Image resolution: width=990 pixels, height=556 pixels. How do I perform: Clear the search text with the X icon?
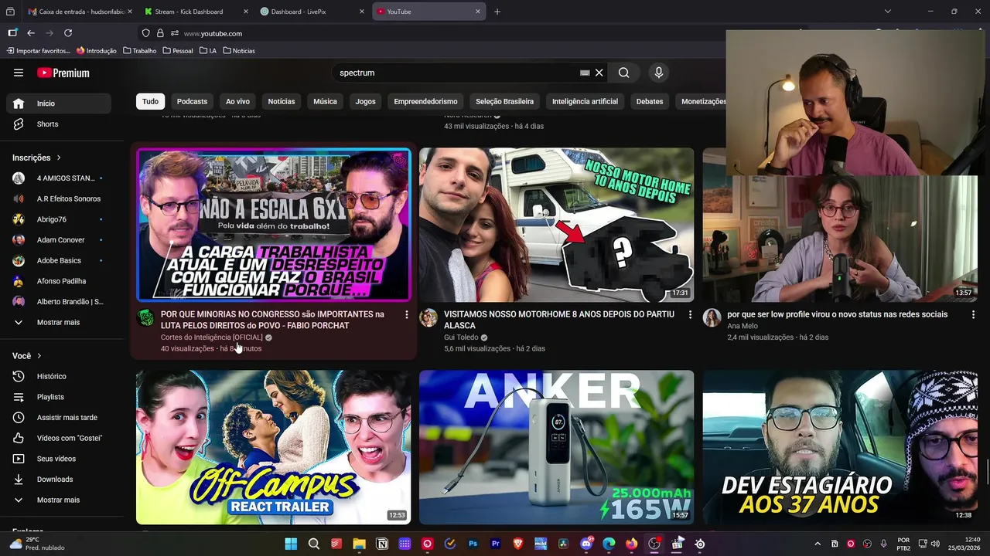pyautogui.click(x=599, y=73)
